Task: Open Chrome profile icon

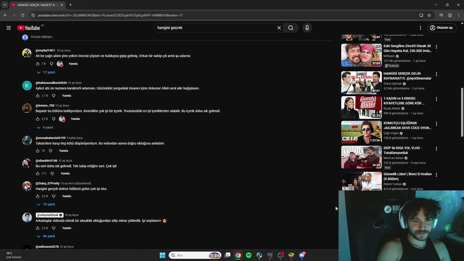Action: (x=450, y=15)
